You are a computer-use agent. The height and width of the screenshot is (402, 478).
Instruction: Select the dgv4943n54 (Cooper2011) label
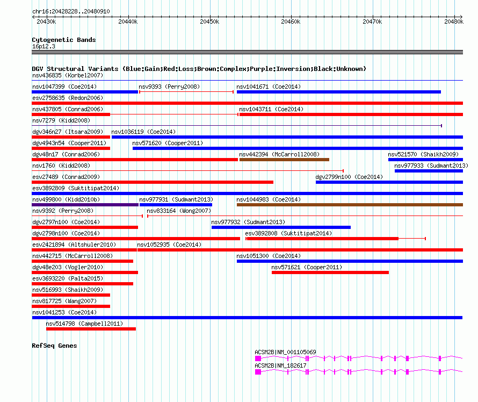point(69,143)
